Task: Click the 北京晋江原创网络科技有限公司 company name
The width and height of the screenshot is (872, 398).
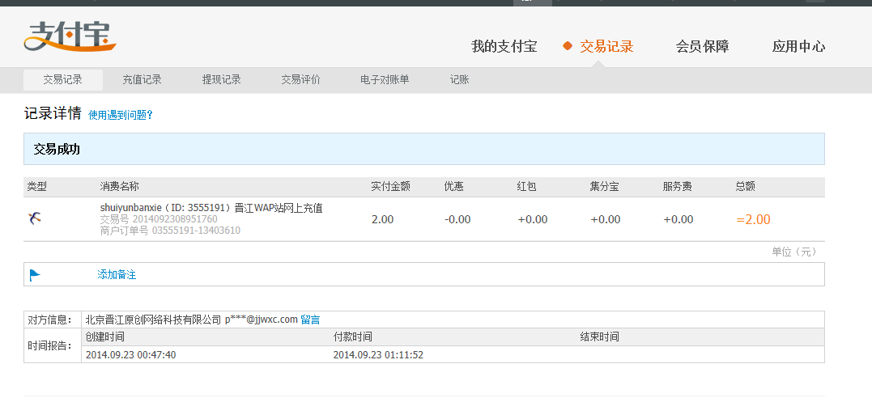Action: coord(154,320)
